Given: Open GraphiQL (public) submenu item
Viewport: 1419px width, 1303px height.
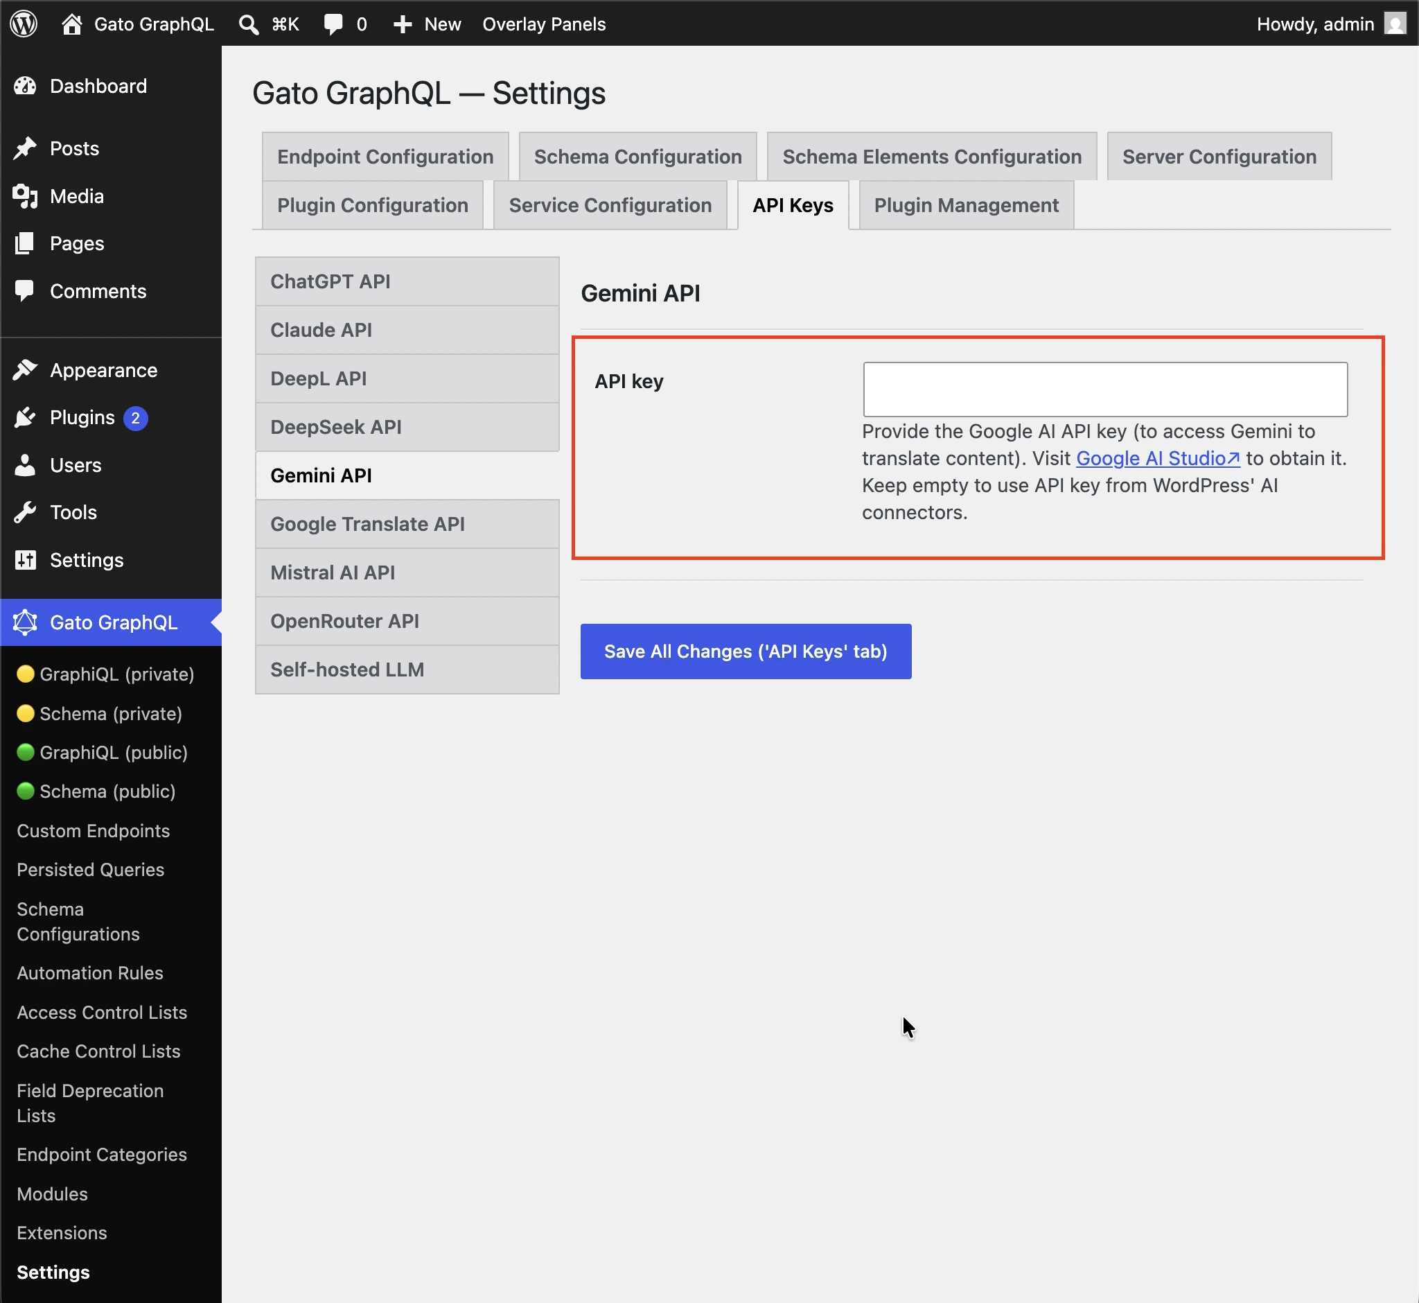Looking at the screenshot, I should (x=103, y=752).
